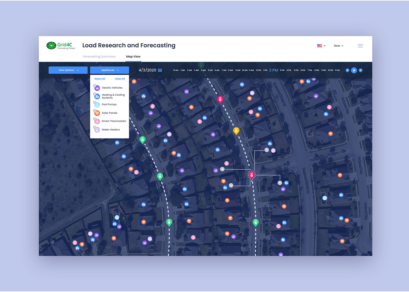Click the Load Research and Forecasting title
Screen dimensions: 409x292
(129, 45)
